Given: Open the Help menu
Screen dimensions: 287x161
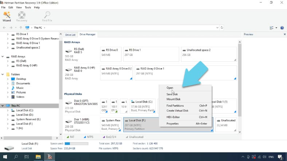Looking at the screenshot, I should [37, 8].
